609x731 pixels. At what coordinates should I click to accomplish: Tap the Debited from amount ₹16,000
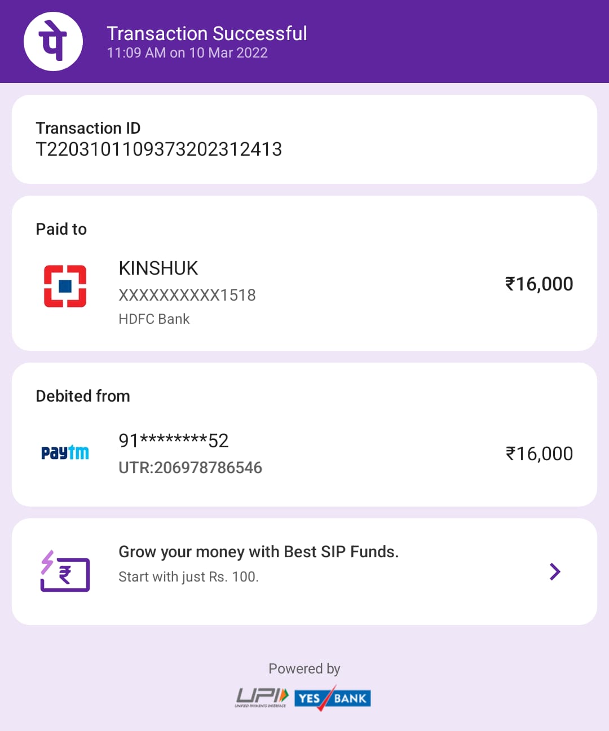pyautogui.click(x=539, y=453)
